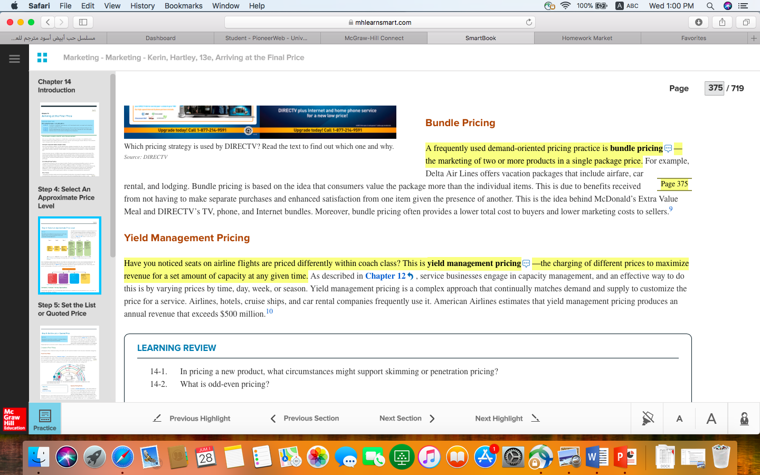Open the Chapter 14 Introduction page thumbnail
Screen dimensions: 760x475
[x=70, y=139]
